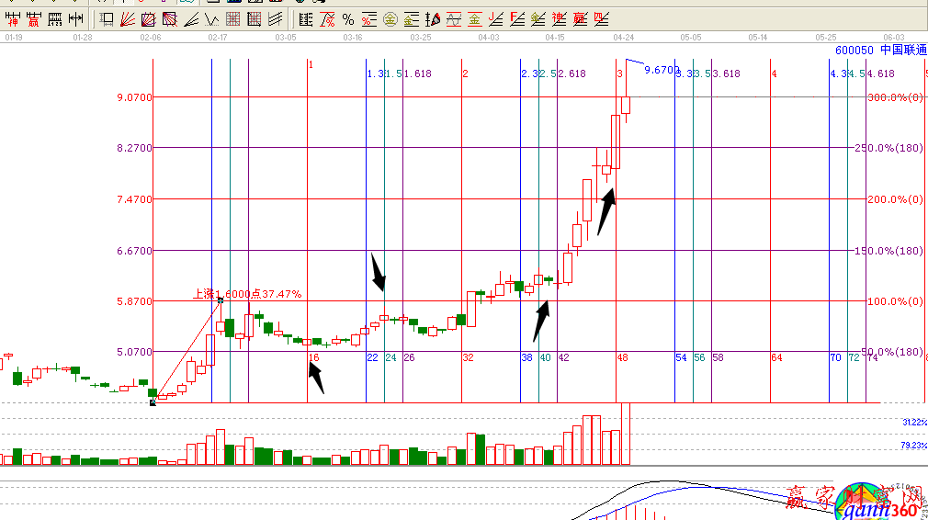This screenshot has width=928, height=520.
Task: Select the circled 金 golden ratio tool
Action: coord(390,18)
